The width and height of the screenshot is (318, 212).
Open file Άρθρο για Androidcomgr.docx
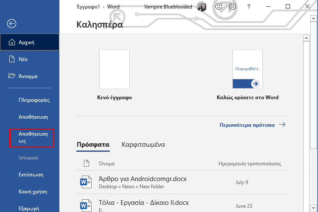point(181,182)
